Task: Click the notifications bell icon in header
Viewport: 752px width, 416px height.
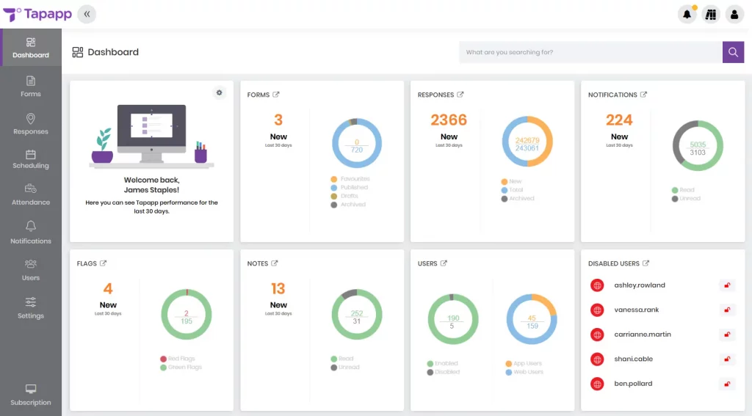Action: (x=687, y=14)
